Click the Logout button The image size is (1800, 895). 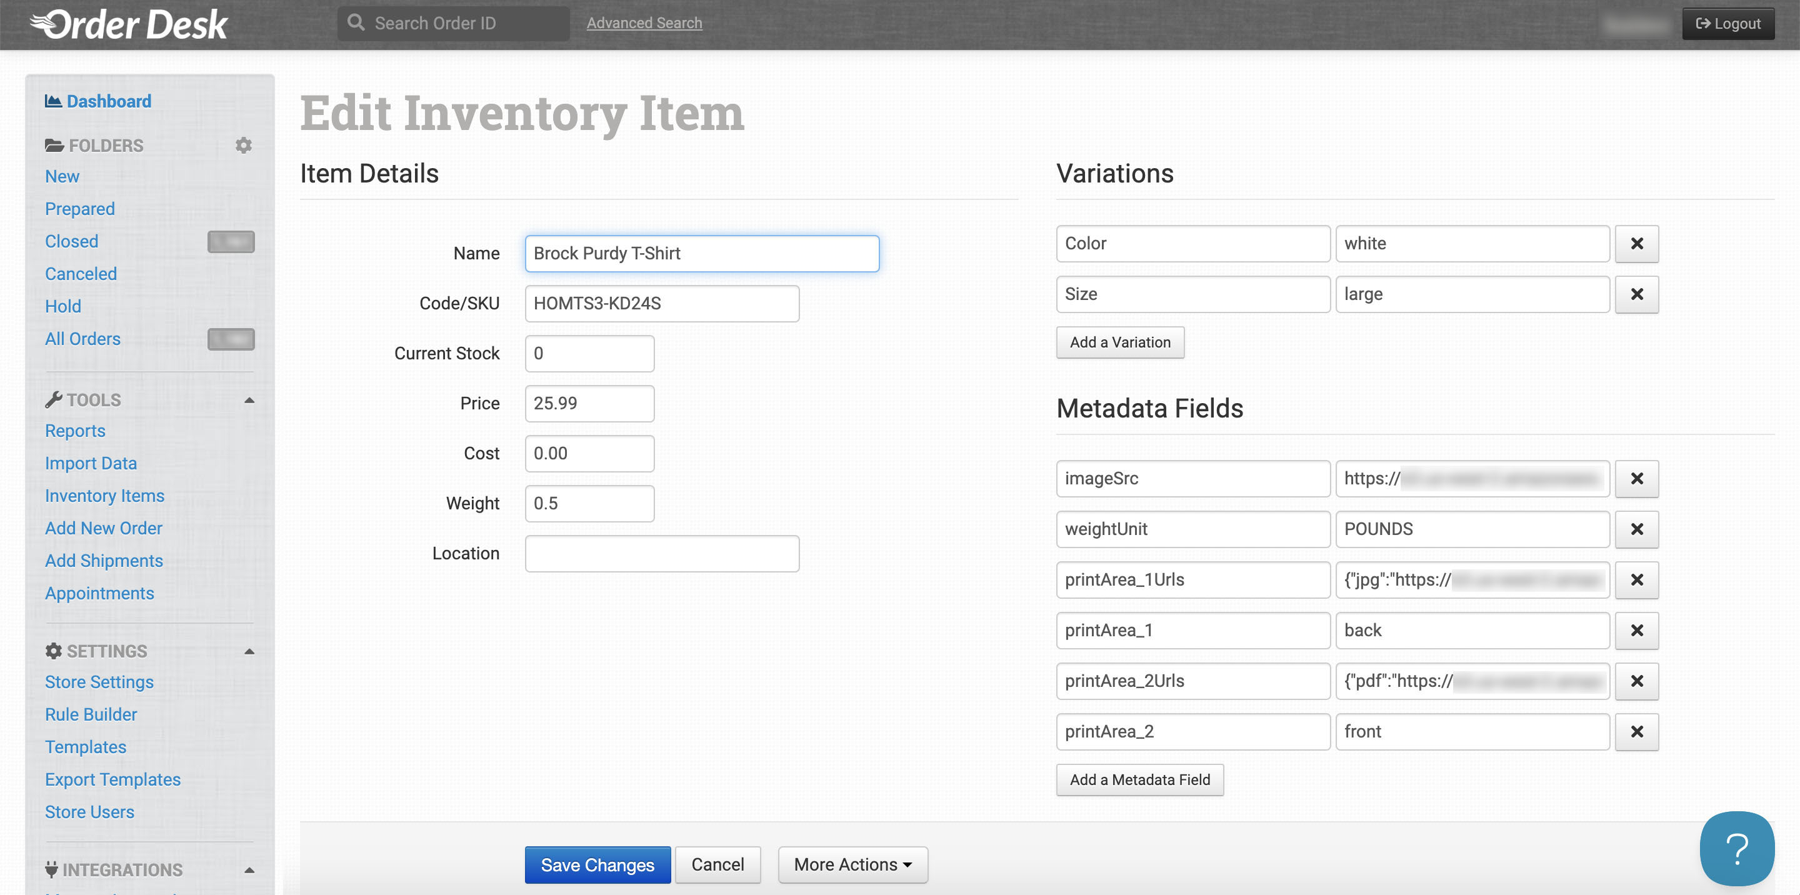click(1727, 24)
